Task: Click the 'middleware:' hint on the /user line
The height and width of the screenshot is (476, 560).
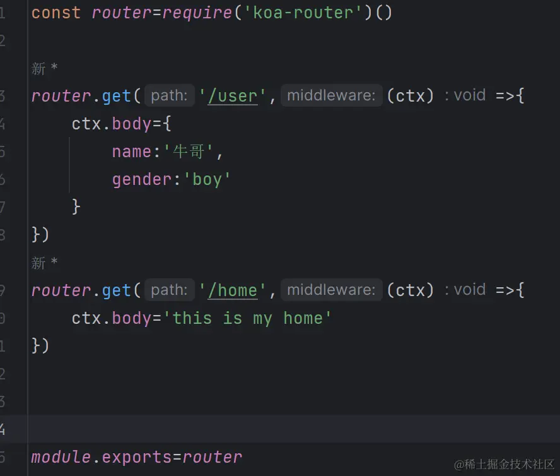Action: 332,95
